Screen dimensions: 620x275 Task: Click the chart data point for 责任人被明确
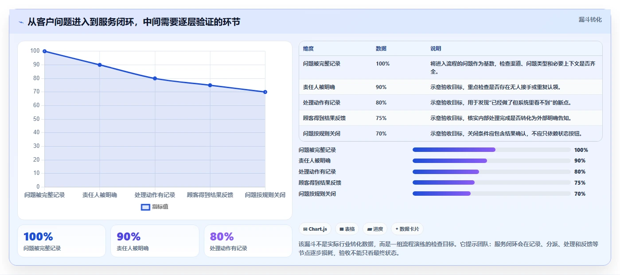pyautogui.click(x=100, y=65)
